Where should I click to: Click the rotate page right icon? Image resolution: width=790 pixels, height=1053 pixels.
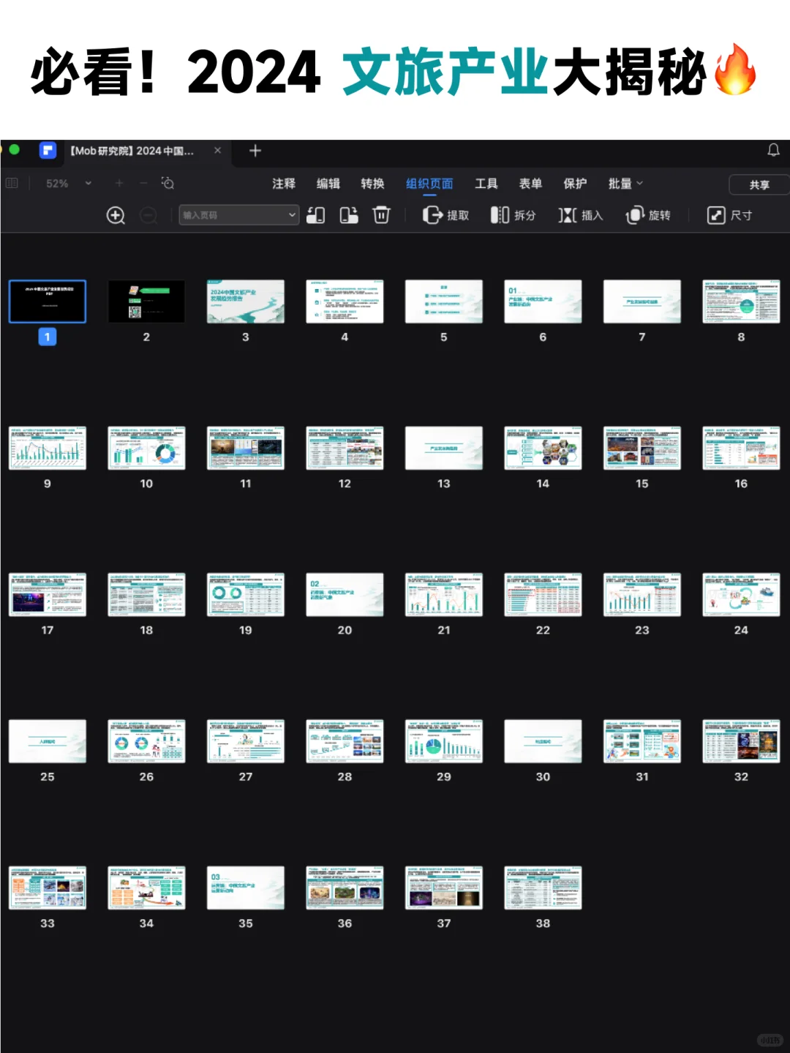349,214
